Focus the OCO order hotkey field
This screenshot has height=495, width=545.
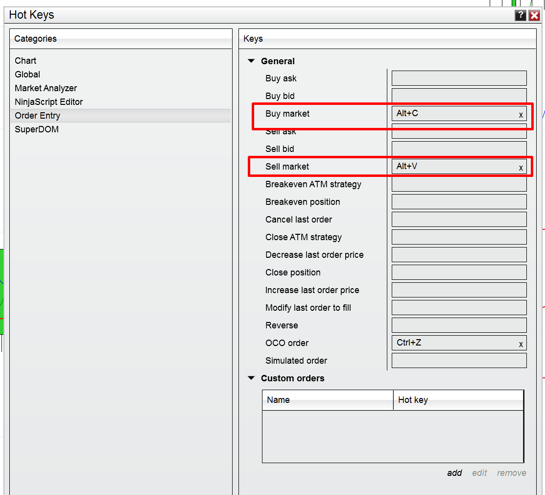point(459,343)
